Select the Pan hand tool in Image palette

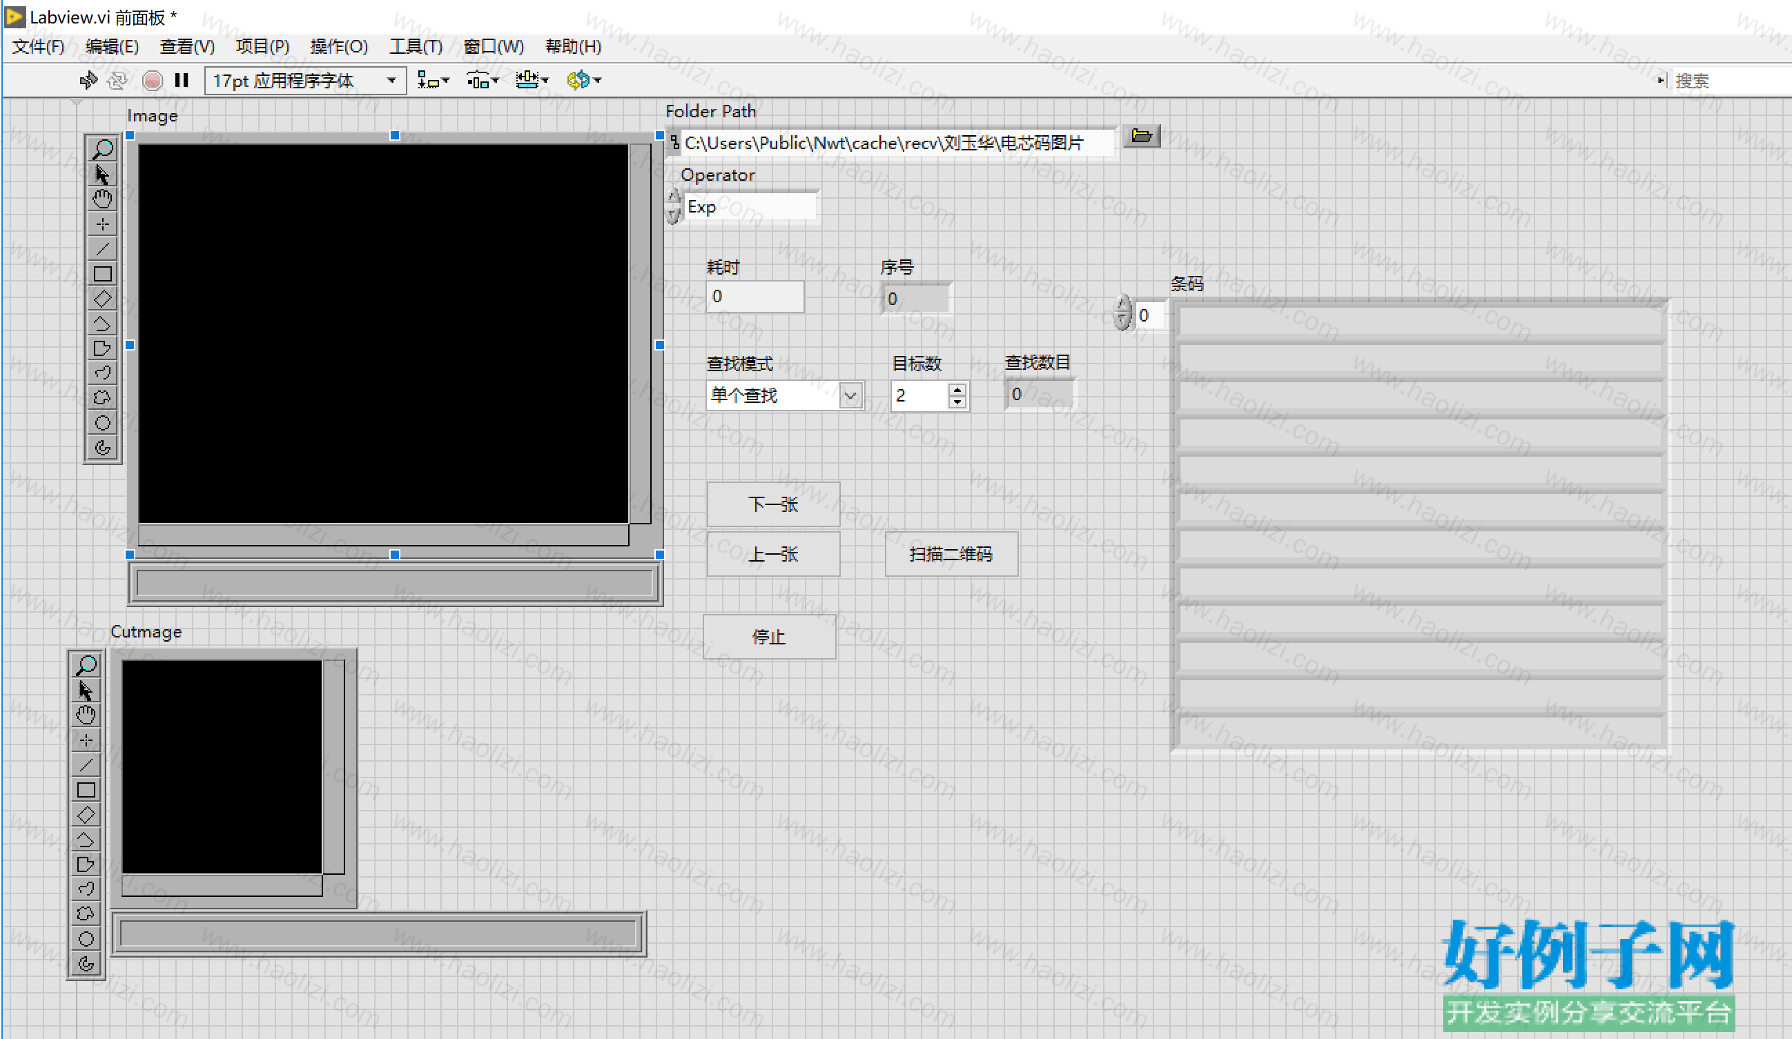click(102, 199)
